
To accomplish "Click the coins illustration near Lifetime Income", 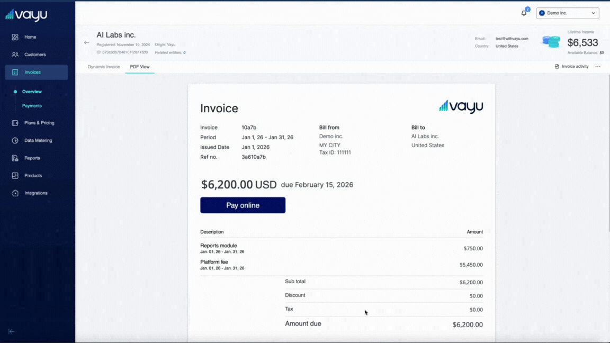I will [x=551, y=42].
